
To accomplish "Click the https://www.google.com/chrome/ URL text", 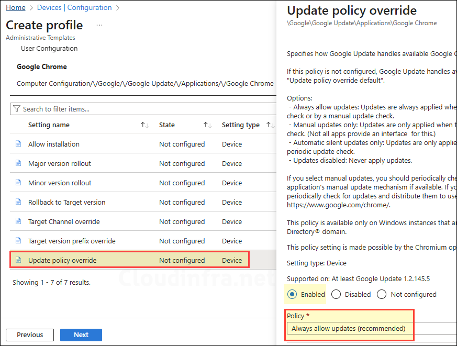I will click(338, 205).
